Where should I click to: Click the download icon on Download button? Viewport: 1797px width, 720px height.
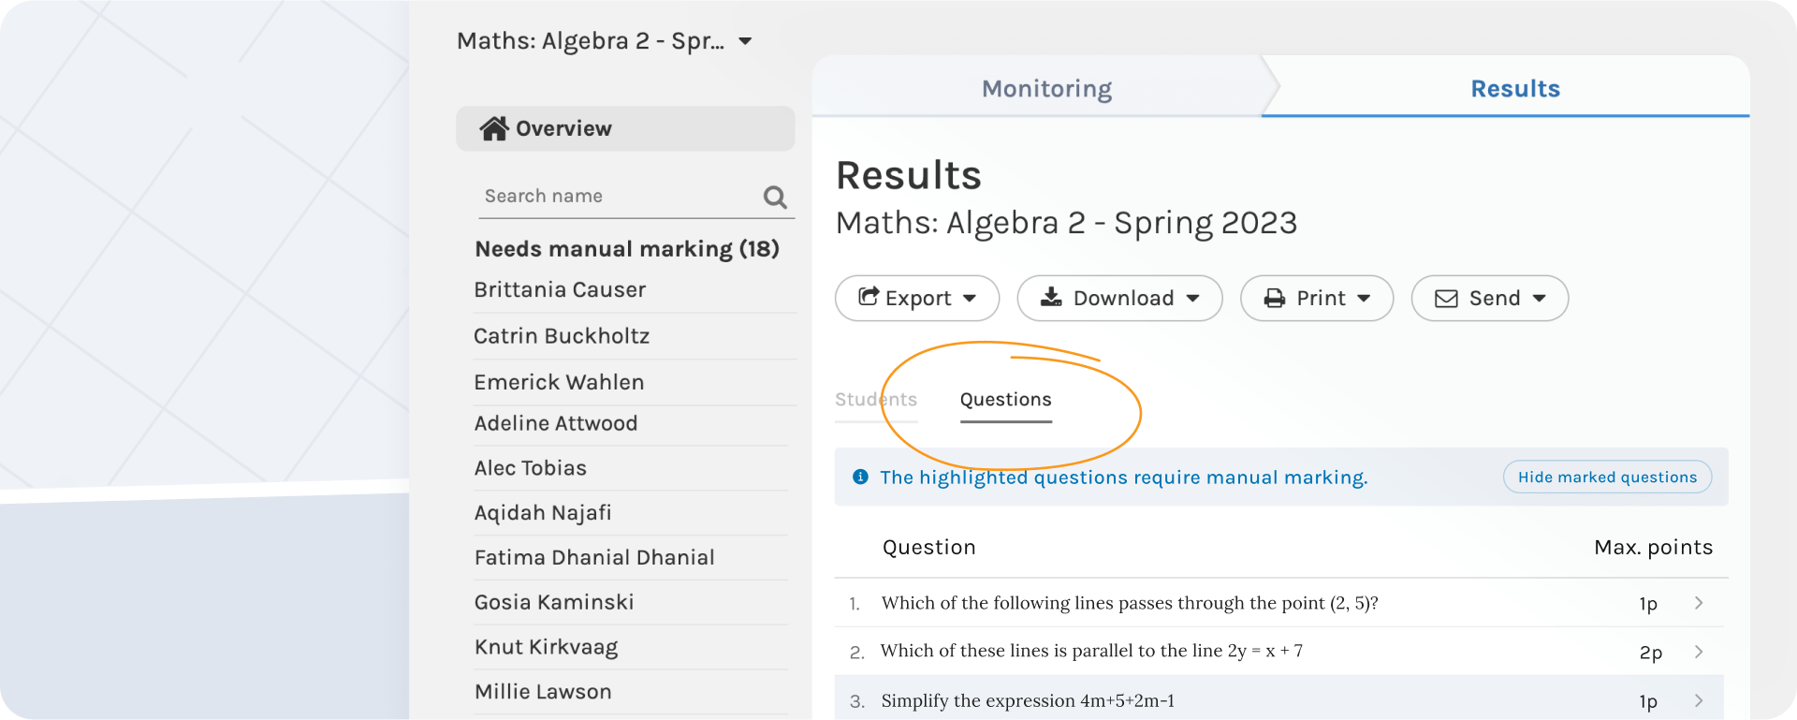click(1050, 298)
